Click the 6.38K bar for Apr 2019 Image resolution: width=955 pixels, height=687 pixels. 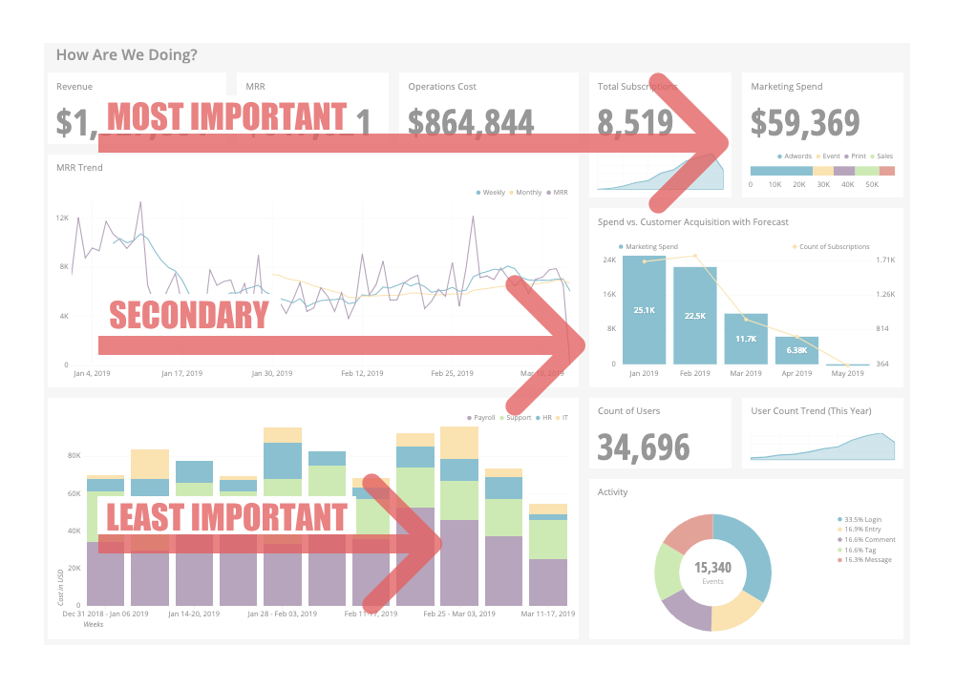pos(796,350)
